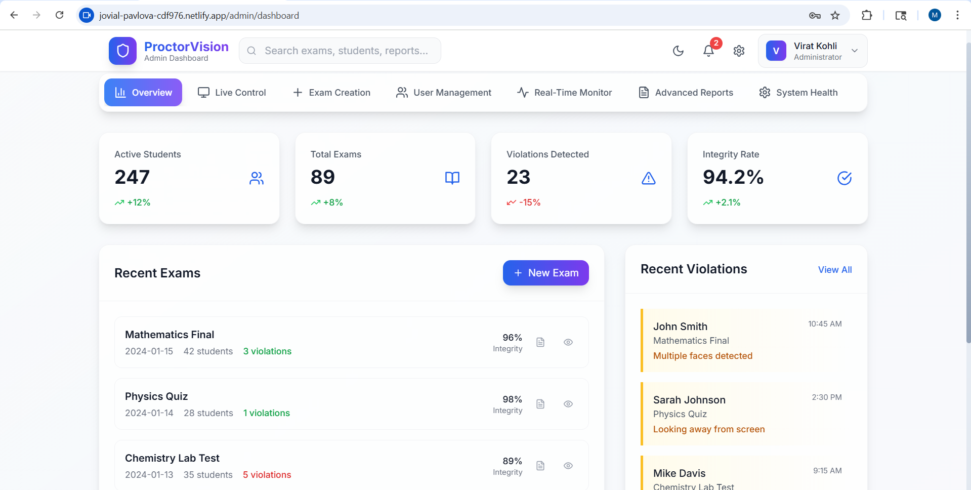
Task: Click the site info icon in address bar
Action: (87, 15)
